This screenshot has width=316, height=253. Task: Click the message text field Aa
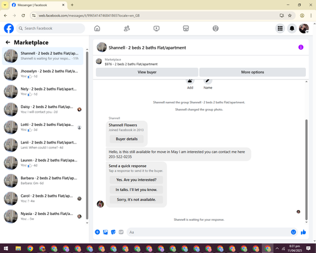point(209,232)
